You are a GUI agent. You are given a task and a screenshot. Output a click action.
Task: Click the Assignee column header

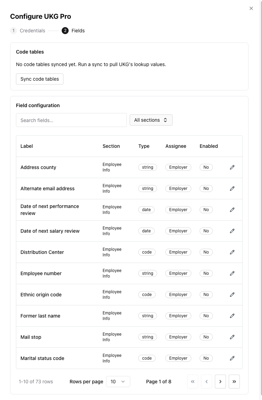pos(176,146)
